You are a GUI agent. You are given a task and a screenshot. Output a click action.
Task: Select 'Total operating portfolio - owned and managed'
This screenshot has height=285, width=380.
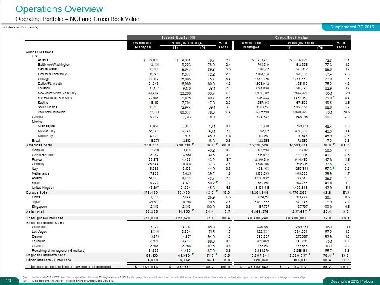[68, 266]
